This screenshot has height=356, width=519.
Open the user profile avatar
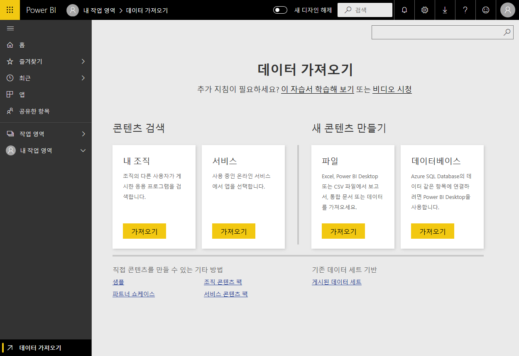508,10
